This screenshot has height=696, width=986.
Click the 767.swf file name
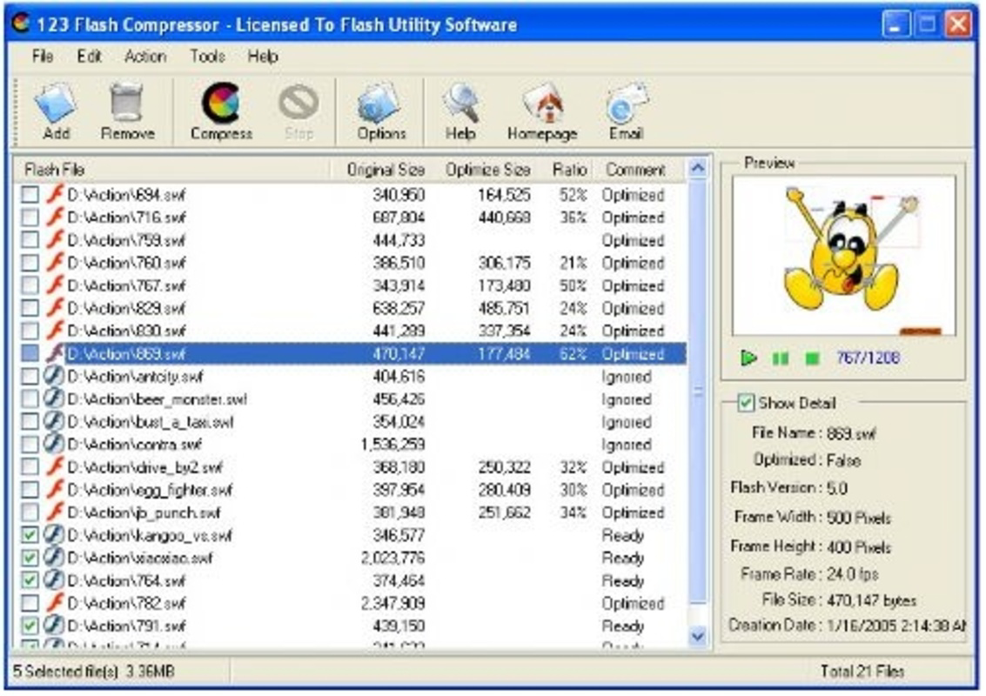126,285
